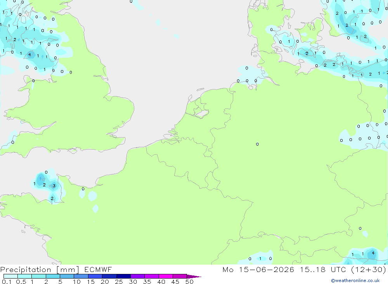
Task: Click the '3' precipitation value near Channel Islands
Action: [54, 186]
